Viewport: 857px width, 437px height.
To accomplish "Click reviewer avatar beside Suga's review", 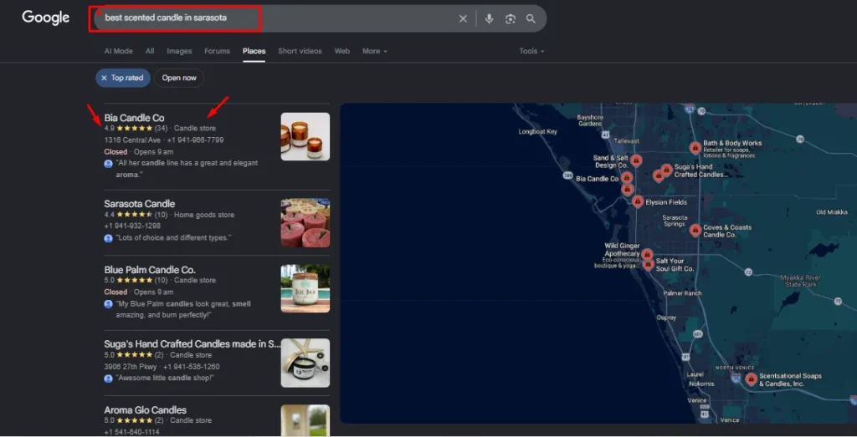I will click(x=108, y=378).
